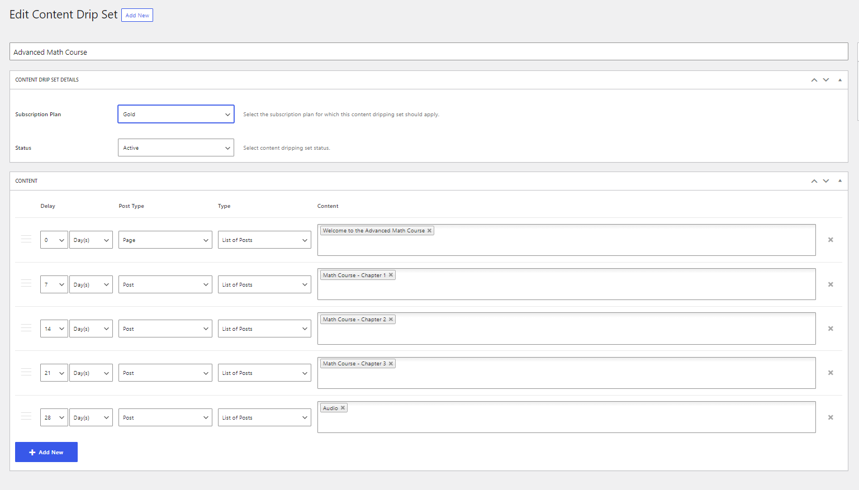This screenshot has width=859, height=490.
Task: Move Content Drip Set Details panel up
Action: coord(814,80)
